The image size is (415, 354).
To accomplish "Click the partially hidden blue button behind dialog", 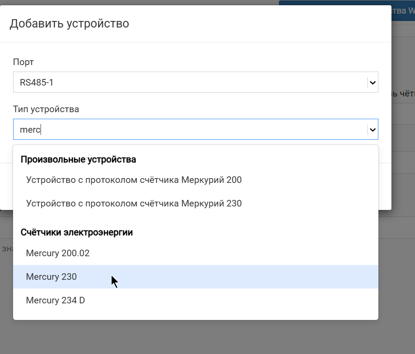I will [x=403, y=10].
